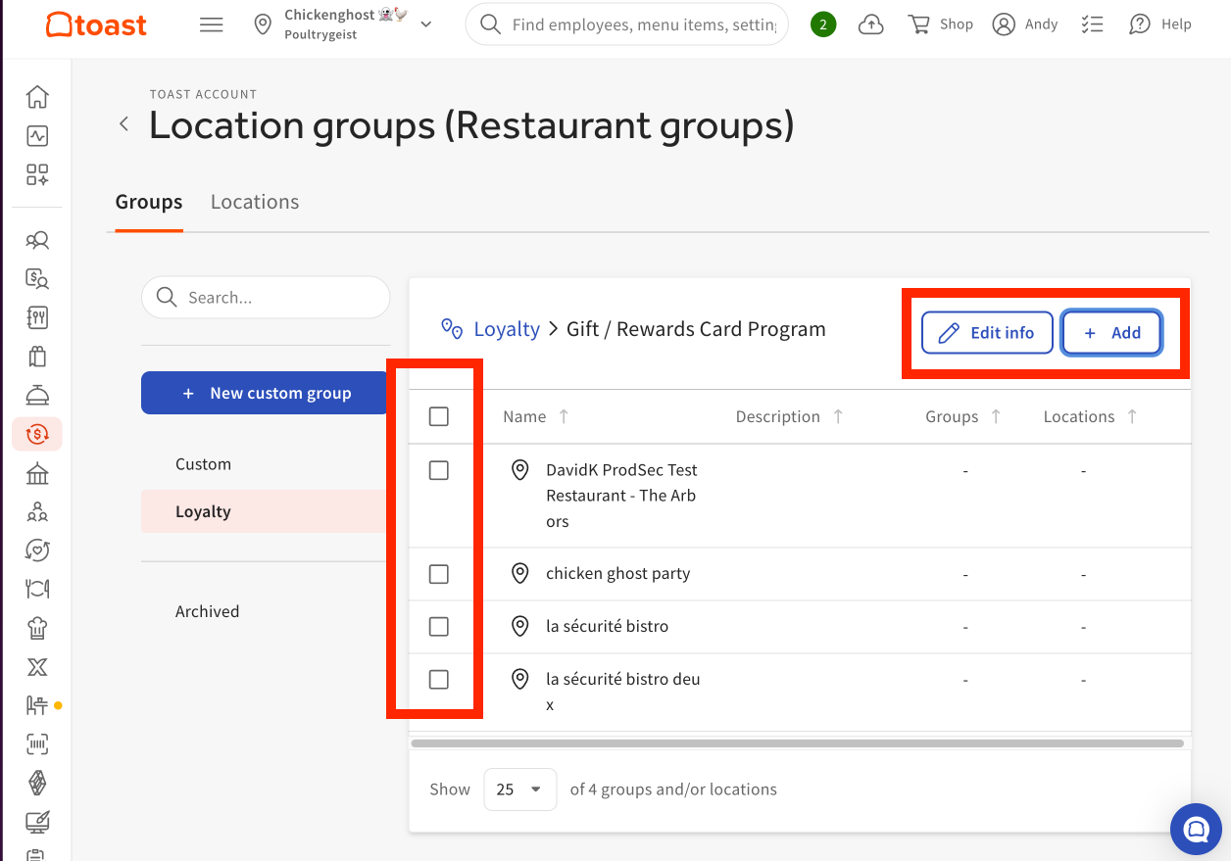Open the Show 25 rows dropdown

(519, 789)
